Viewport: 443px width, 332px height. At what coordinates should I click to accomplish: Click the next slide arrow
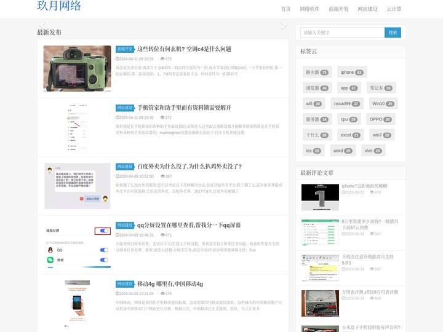coord(283,25)
